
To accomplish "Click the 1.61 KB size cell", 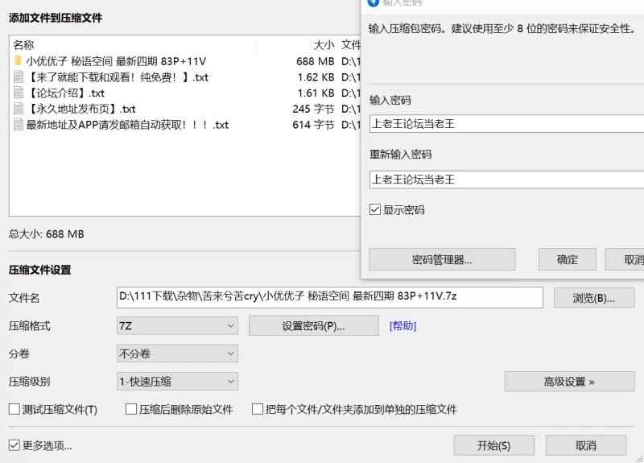I will (x=316, y=93).
